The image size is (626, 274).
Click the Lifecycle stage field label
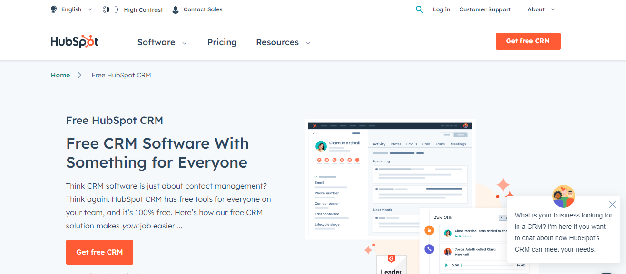coord(327,225)
